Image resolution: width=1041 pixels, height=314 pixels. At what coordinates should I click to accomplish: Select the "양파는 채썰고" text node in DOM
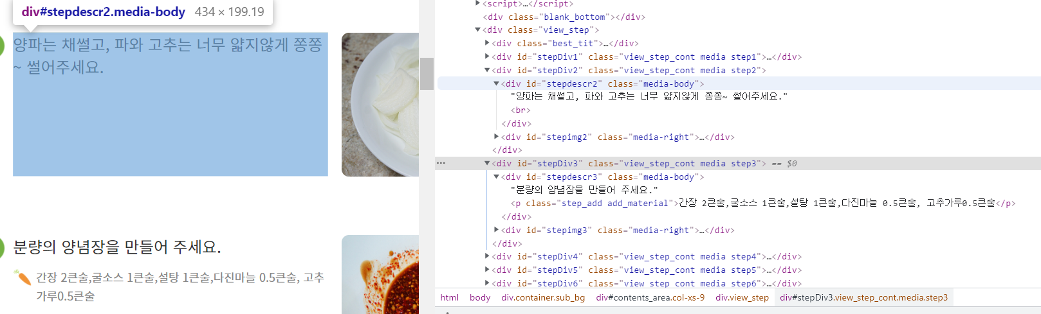(x=649, y=96)
